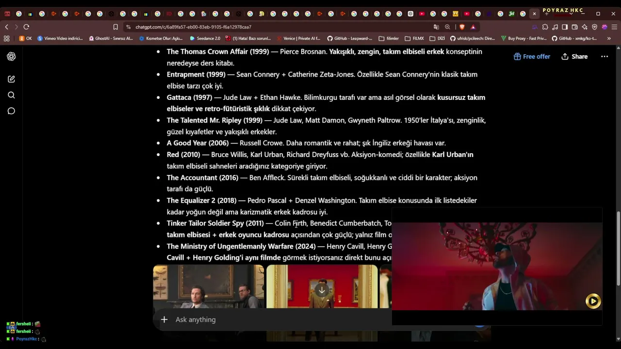This screenshot has height=349, width=621.
Task: Open the Brave Wallet icon
Action: tap(575, 27)
